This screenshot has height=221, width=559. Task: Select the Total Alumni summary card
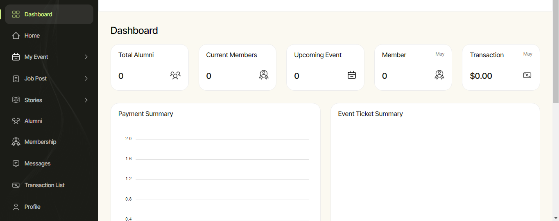[149, 67]
